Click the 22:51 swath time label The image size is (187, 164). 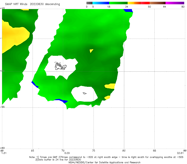[180, 153]
